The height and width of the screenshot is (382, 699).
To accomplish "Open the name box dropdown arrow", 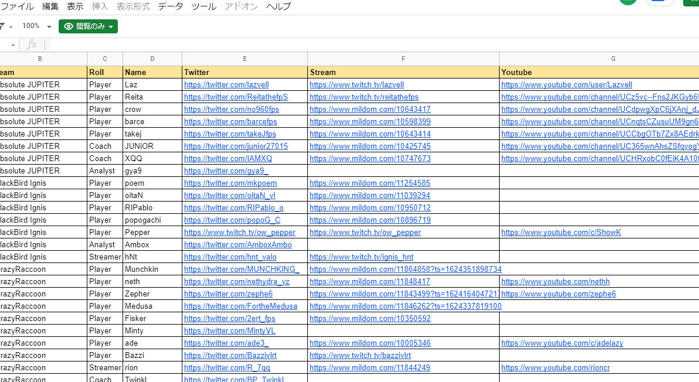I will pos(13,45).
